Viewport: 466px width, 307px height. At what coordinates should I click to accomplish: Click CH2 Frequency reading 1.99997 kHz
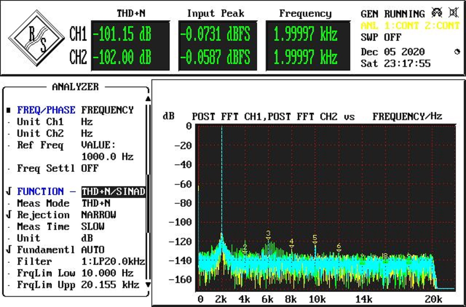(305, 57)
